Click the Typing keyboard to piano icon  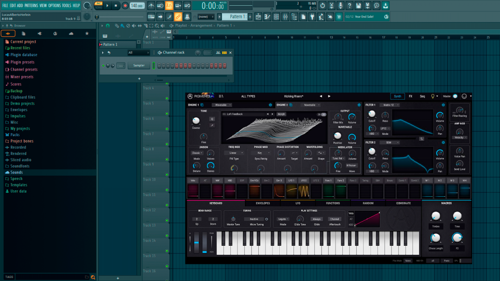tap(151, 17)
